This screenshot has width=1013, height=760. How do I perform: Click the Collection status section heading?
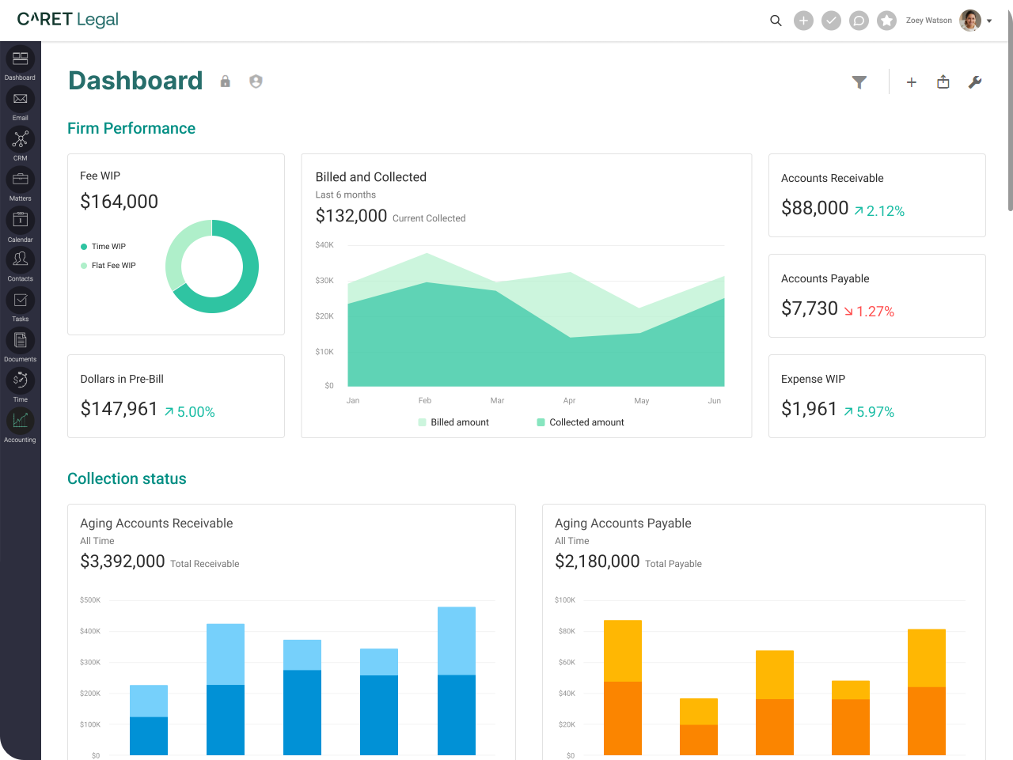tap(127, 478)
